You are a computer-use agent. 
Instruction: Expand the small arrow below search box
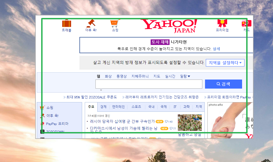(101, 90)
